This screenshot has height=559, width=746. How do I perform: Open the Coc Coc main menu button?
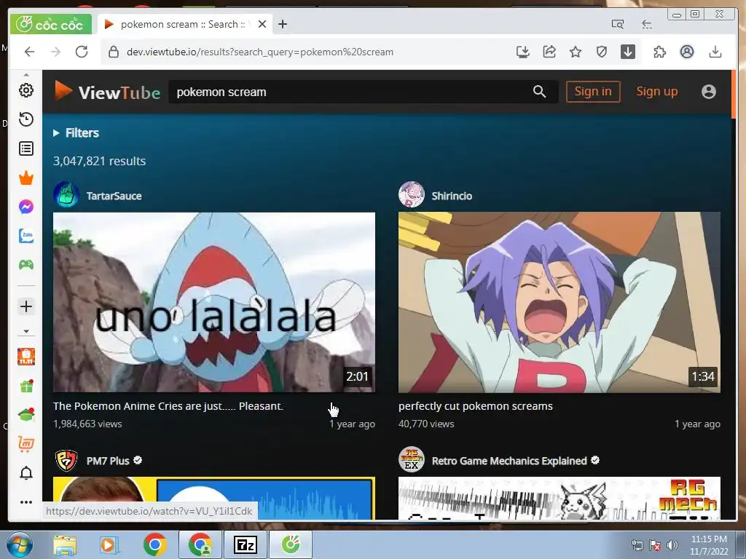pyautogui.click(x=50, y=24)
